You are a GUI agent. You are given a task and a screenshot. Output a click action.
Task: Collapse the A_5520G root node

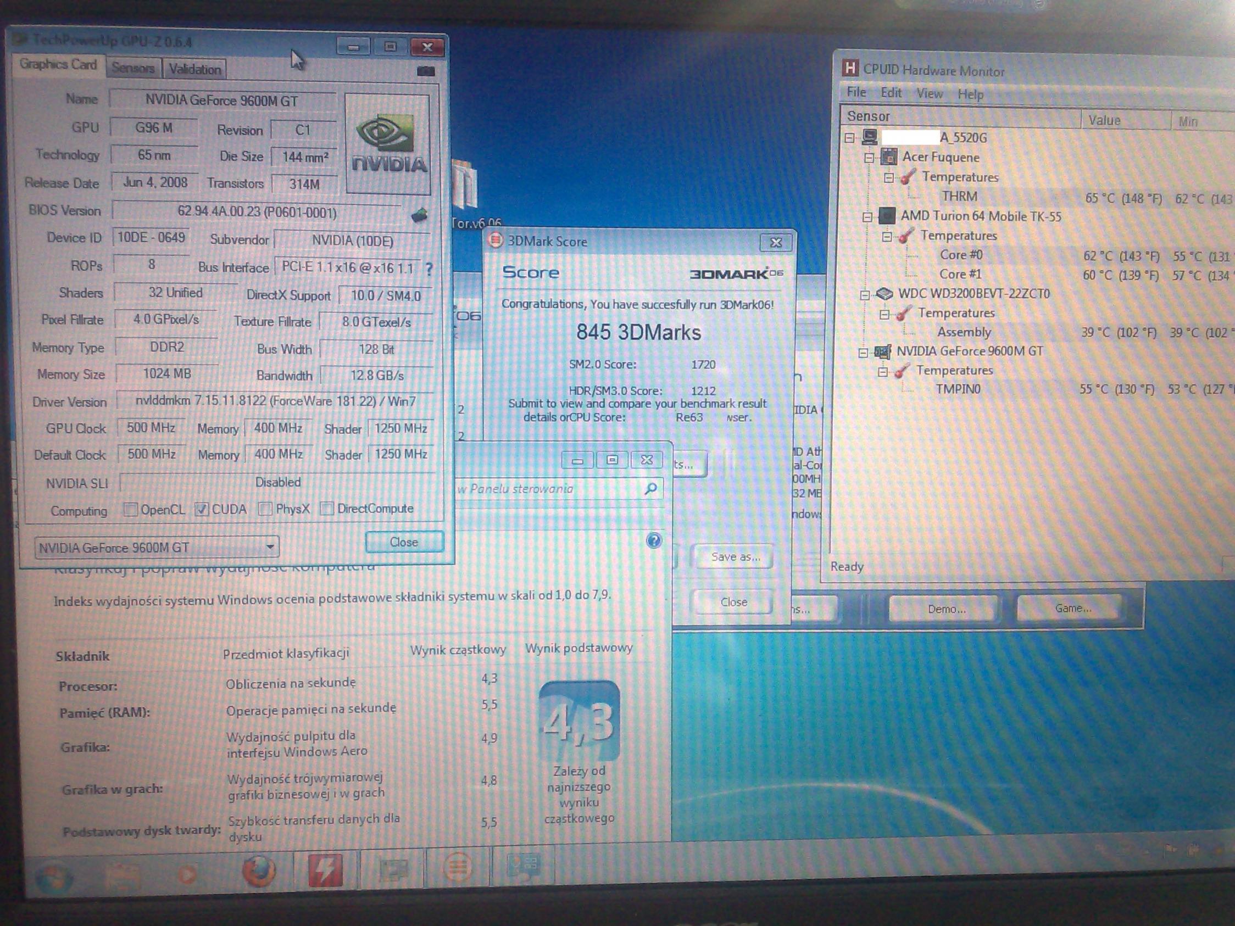pos(850,137)
